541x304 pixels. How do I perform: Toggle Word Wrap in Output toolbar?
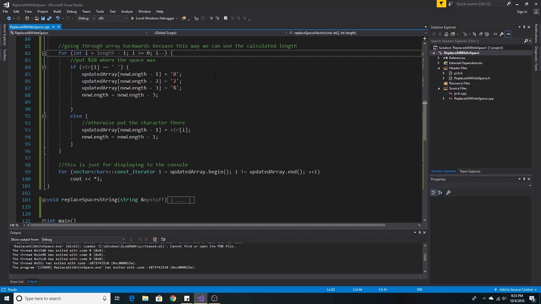point(163,239)
